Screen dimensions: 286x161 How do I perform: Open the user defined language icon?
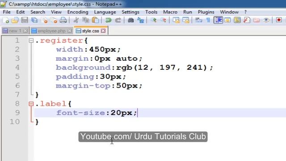point(227,20)
